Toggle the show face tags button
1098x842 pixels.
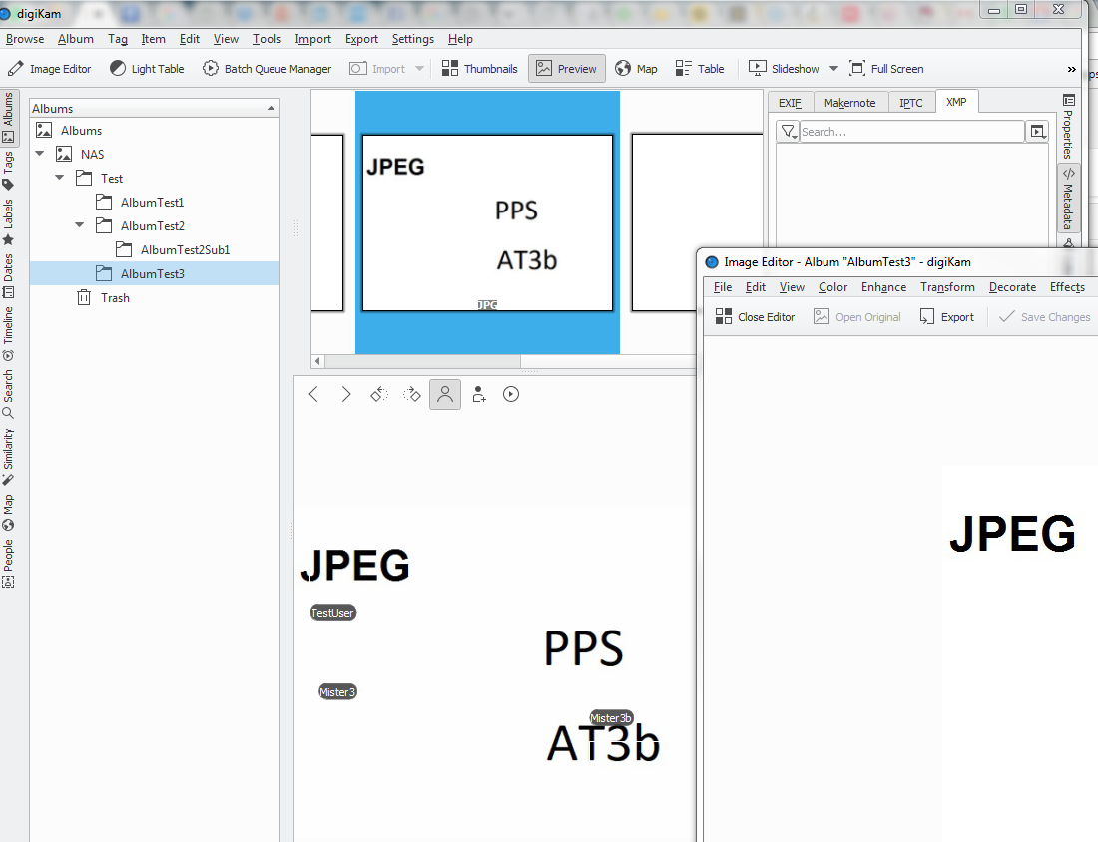(445, 394)
